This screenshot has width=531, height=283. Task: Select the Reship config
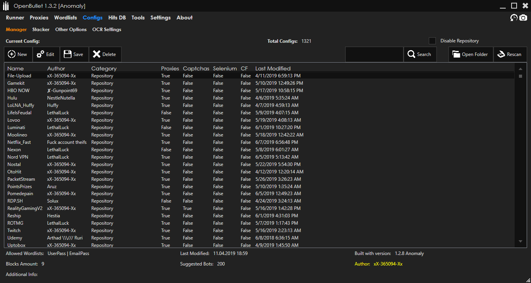point(260,216)
